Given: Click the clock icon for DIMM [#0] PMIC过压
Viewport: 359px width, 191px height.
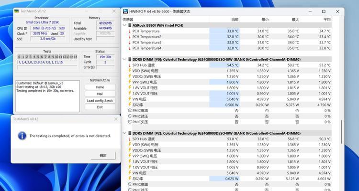Looking at the screenshot, I should coord(130,117).
